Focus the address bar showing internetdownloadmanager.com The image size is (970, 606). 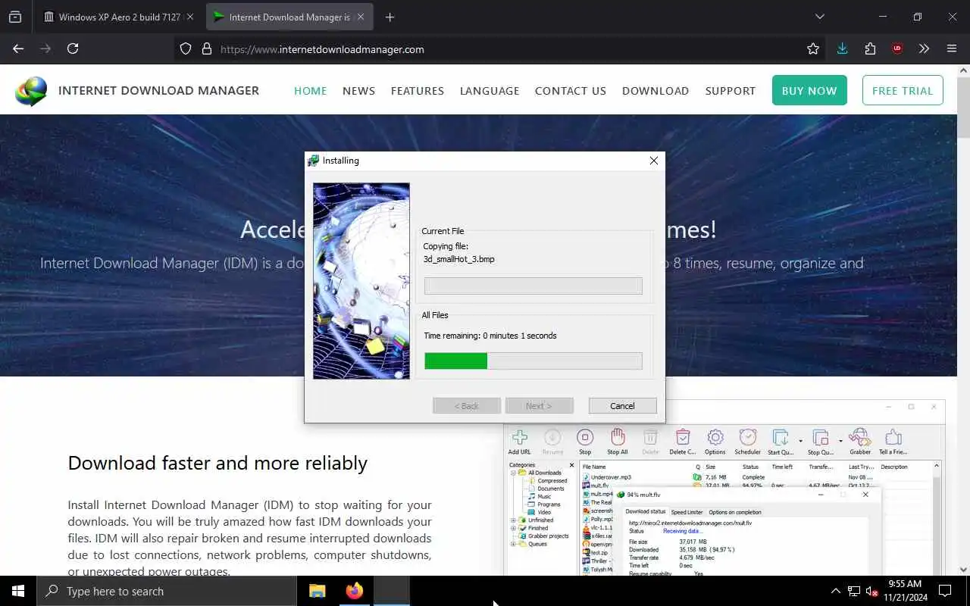500,48
